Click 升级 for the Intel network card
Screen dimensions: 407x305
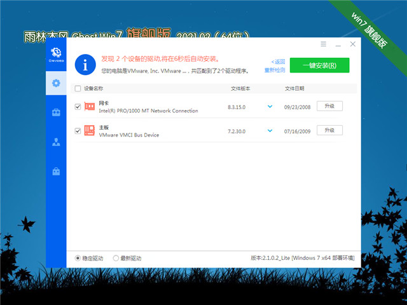(329, 106)
